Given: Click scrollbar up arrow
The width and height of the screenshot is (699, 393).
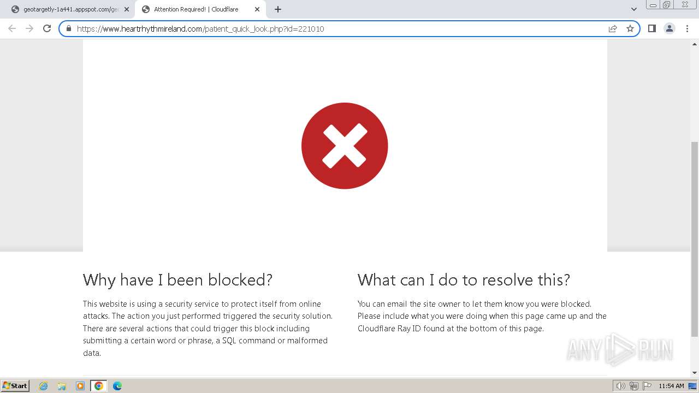Looking at the screenshot, I should click(695, 44).
